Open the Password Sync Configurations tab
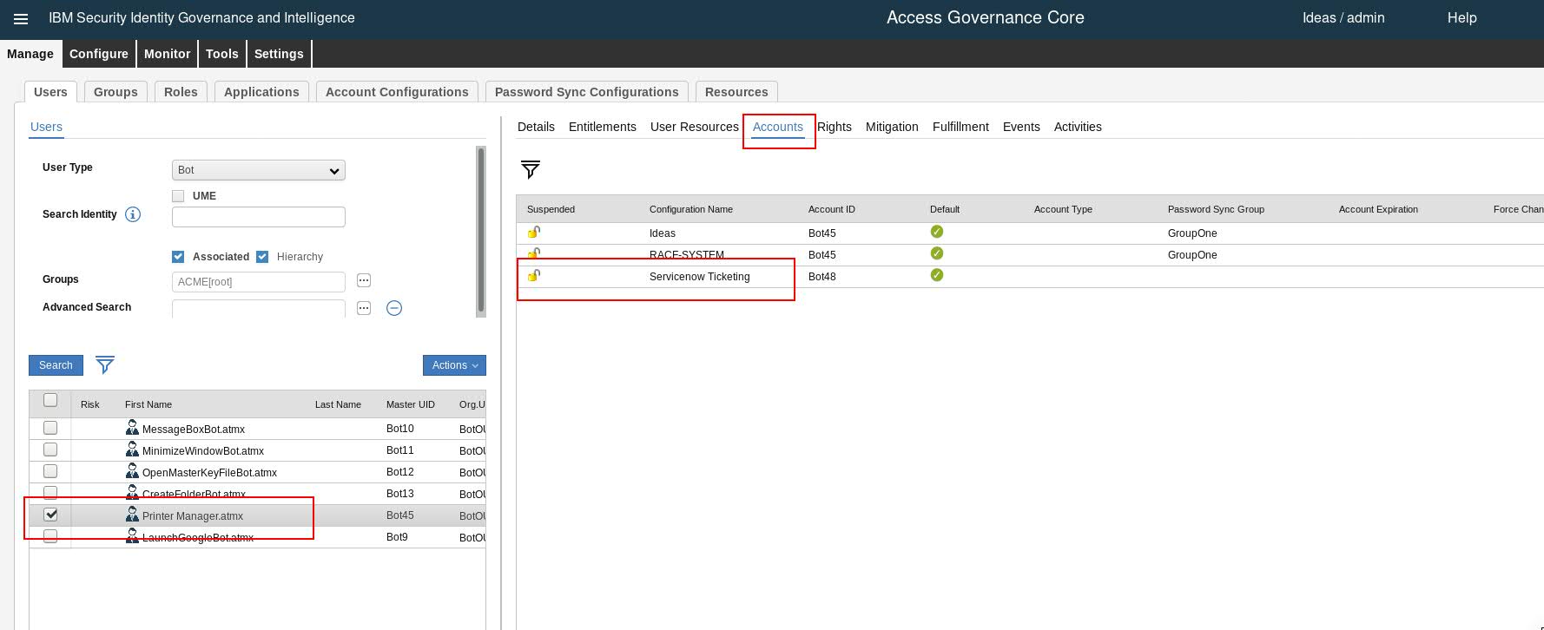 tap(587, 92)
